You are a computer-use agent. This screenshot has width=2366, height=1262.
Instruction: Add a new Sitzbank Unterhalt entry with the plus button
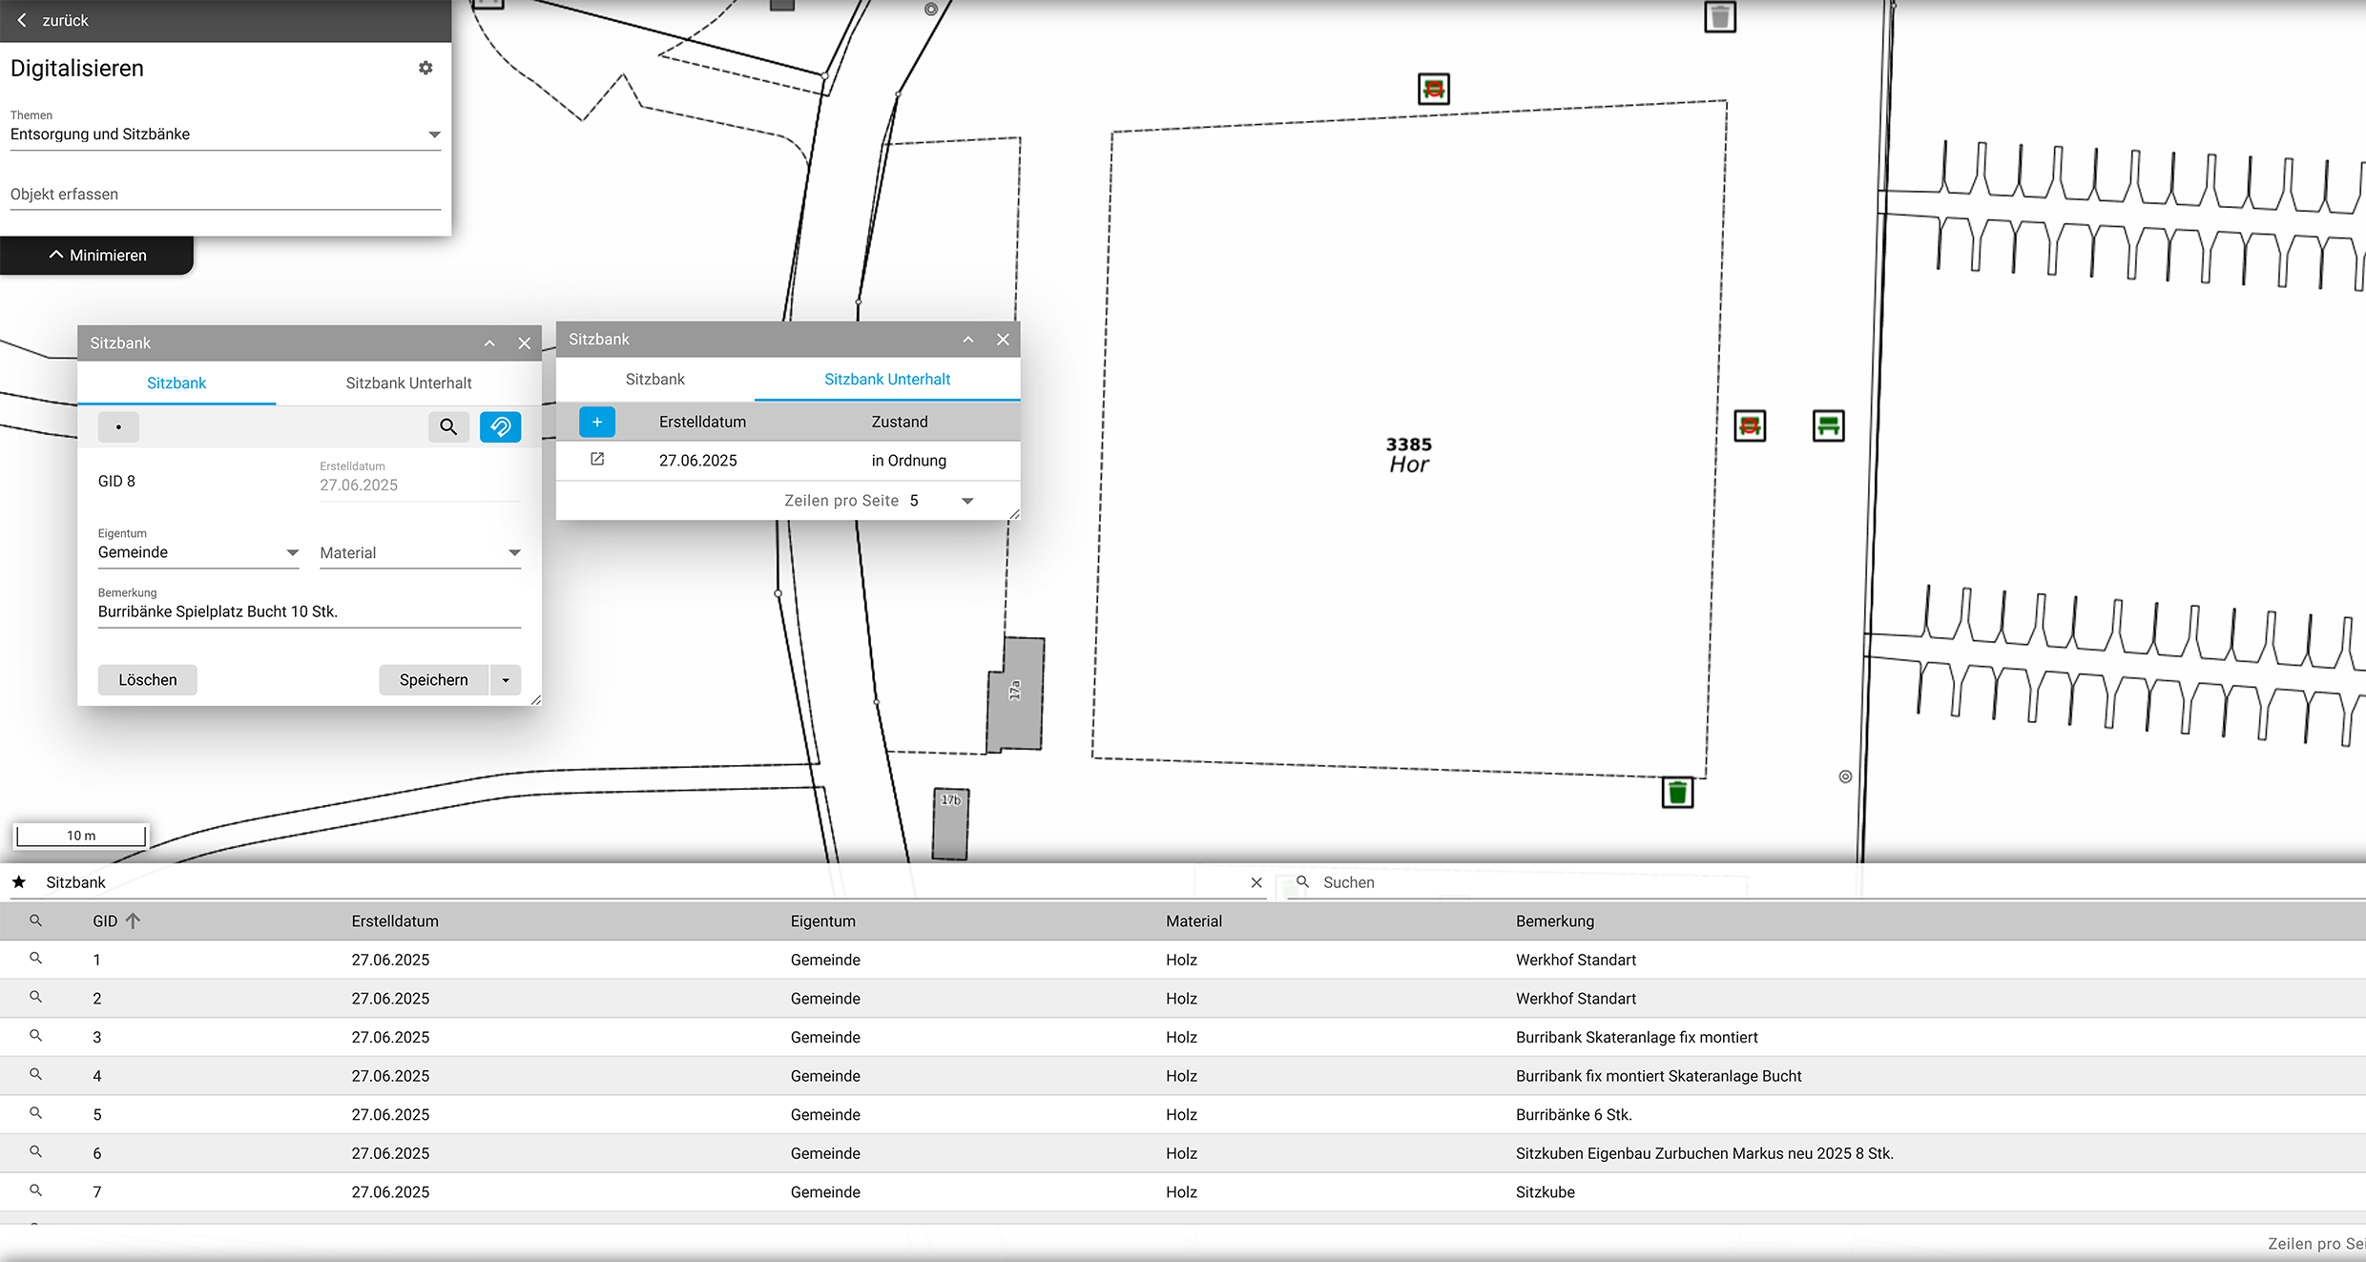pos(596,422)
